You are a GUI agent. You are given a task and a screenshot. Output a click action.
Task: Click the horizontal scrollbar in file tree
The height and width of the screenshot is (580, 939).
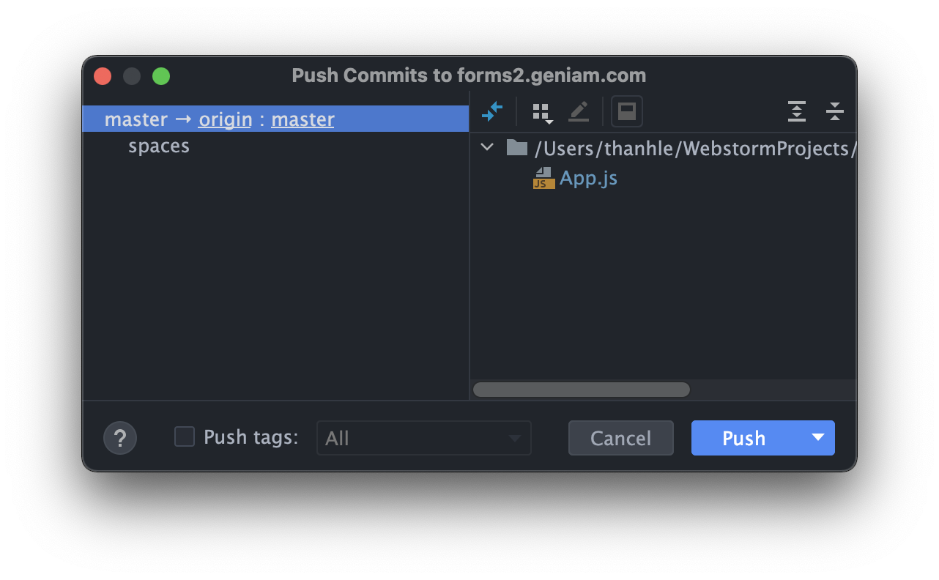[x=582, y=390]
